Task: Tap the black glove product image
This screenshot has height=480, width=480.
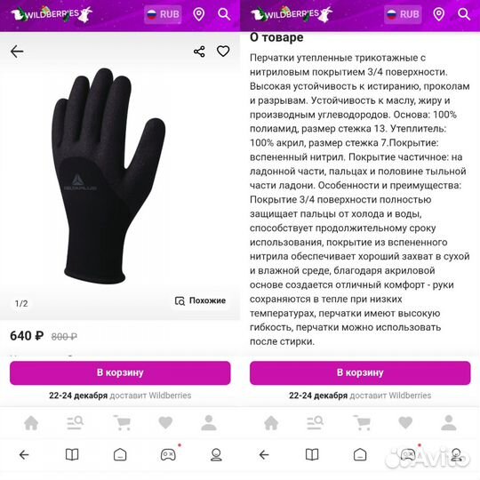Action: click(108, 176)
